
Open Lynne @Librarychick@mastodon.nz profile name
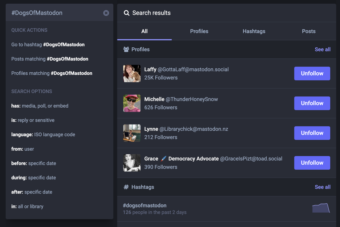coord(186,129)
